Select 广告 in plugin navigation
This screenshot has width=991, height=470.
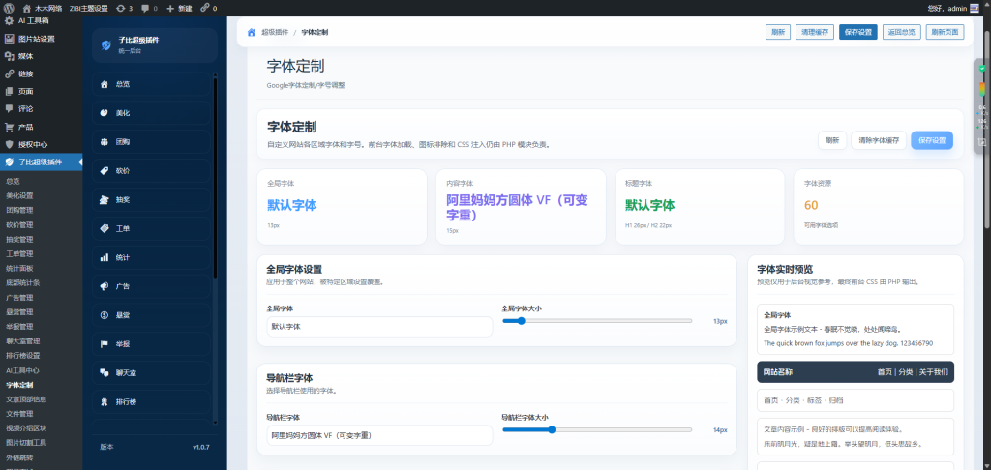pos(151,286)
